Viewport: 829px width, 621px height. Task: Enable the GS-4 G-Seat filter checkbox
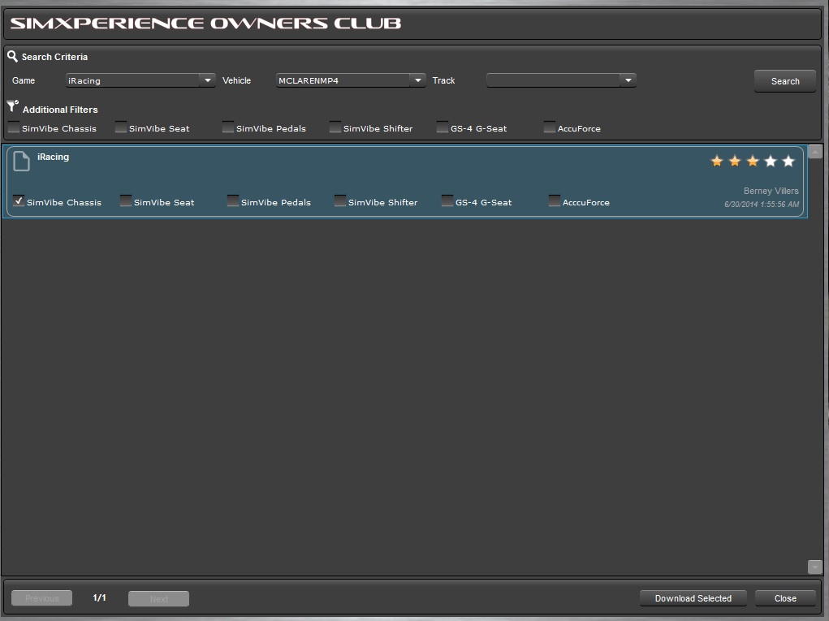(x=443, y=127)
